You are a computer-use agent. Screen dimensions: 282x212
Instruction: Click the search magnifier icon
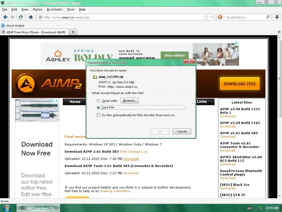coord(268,17)
